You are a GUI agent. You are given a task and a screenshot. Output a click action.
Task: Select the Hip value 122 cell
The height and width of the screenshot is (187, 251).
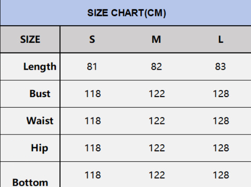(x=157, y=148)
